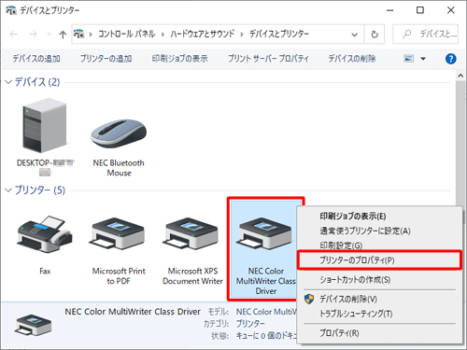Image resolution: width=467 pixels, height=350 pixels.
Task: Expand chevron after ハードウェアとサウンド in breadcrumb
Action: 242,35
